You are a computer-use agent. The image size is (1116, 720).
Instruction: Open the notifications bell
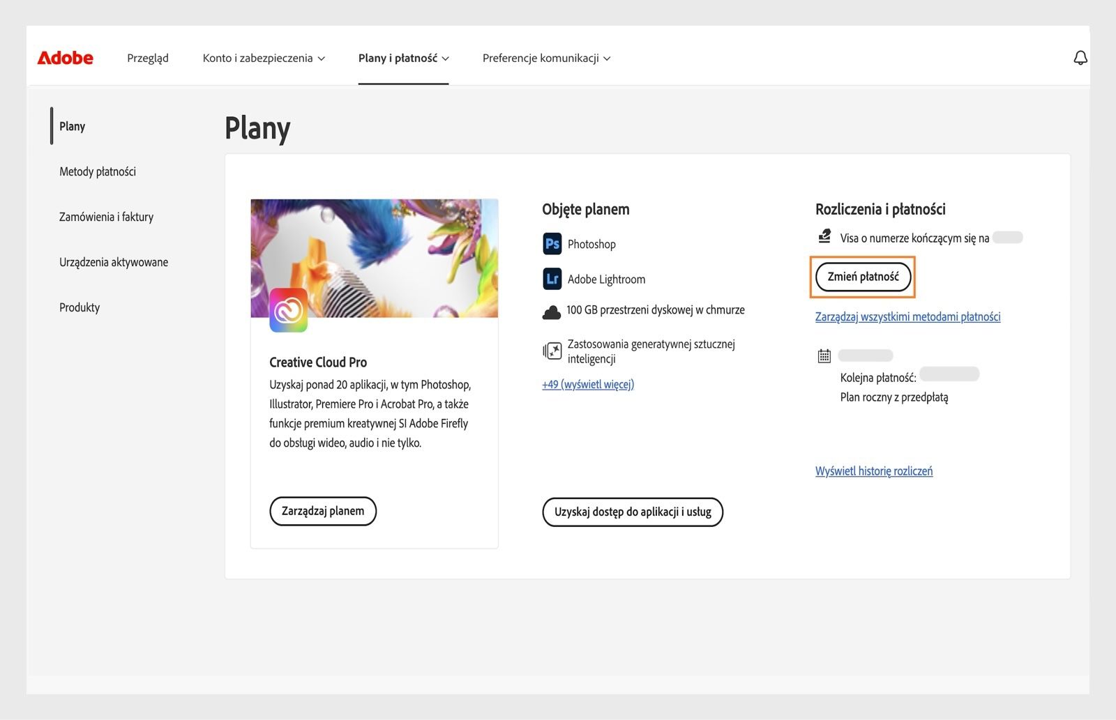(1080, 58)
